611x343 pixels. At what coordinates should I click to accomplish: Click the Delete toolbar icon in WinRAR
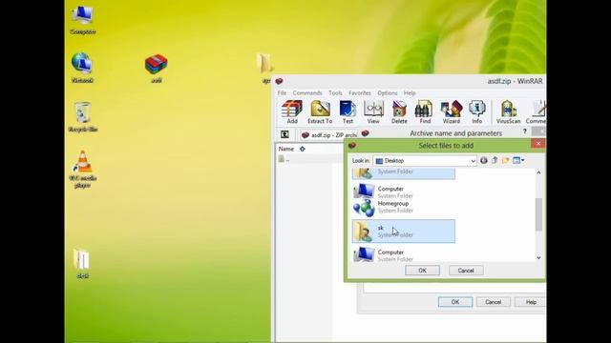399,112
